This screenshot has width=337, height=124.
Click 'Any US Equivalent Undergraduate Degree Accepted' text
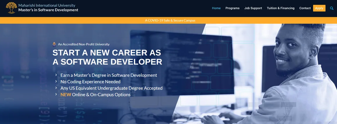[x=112, y=88]
